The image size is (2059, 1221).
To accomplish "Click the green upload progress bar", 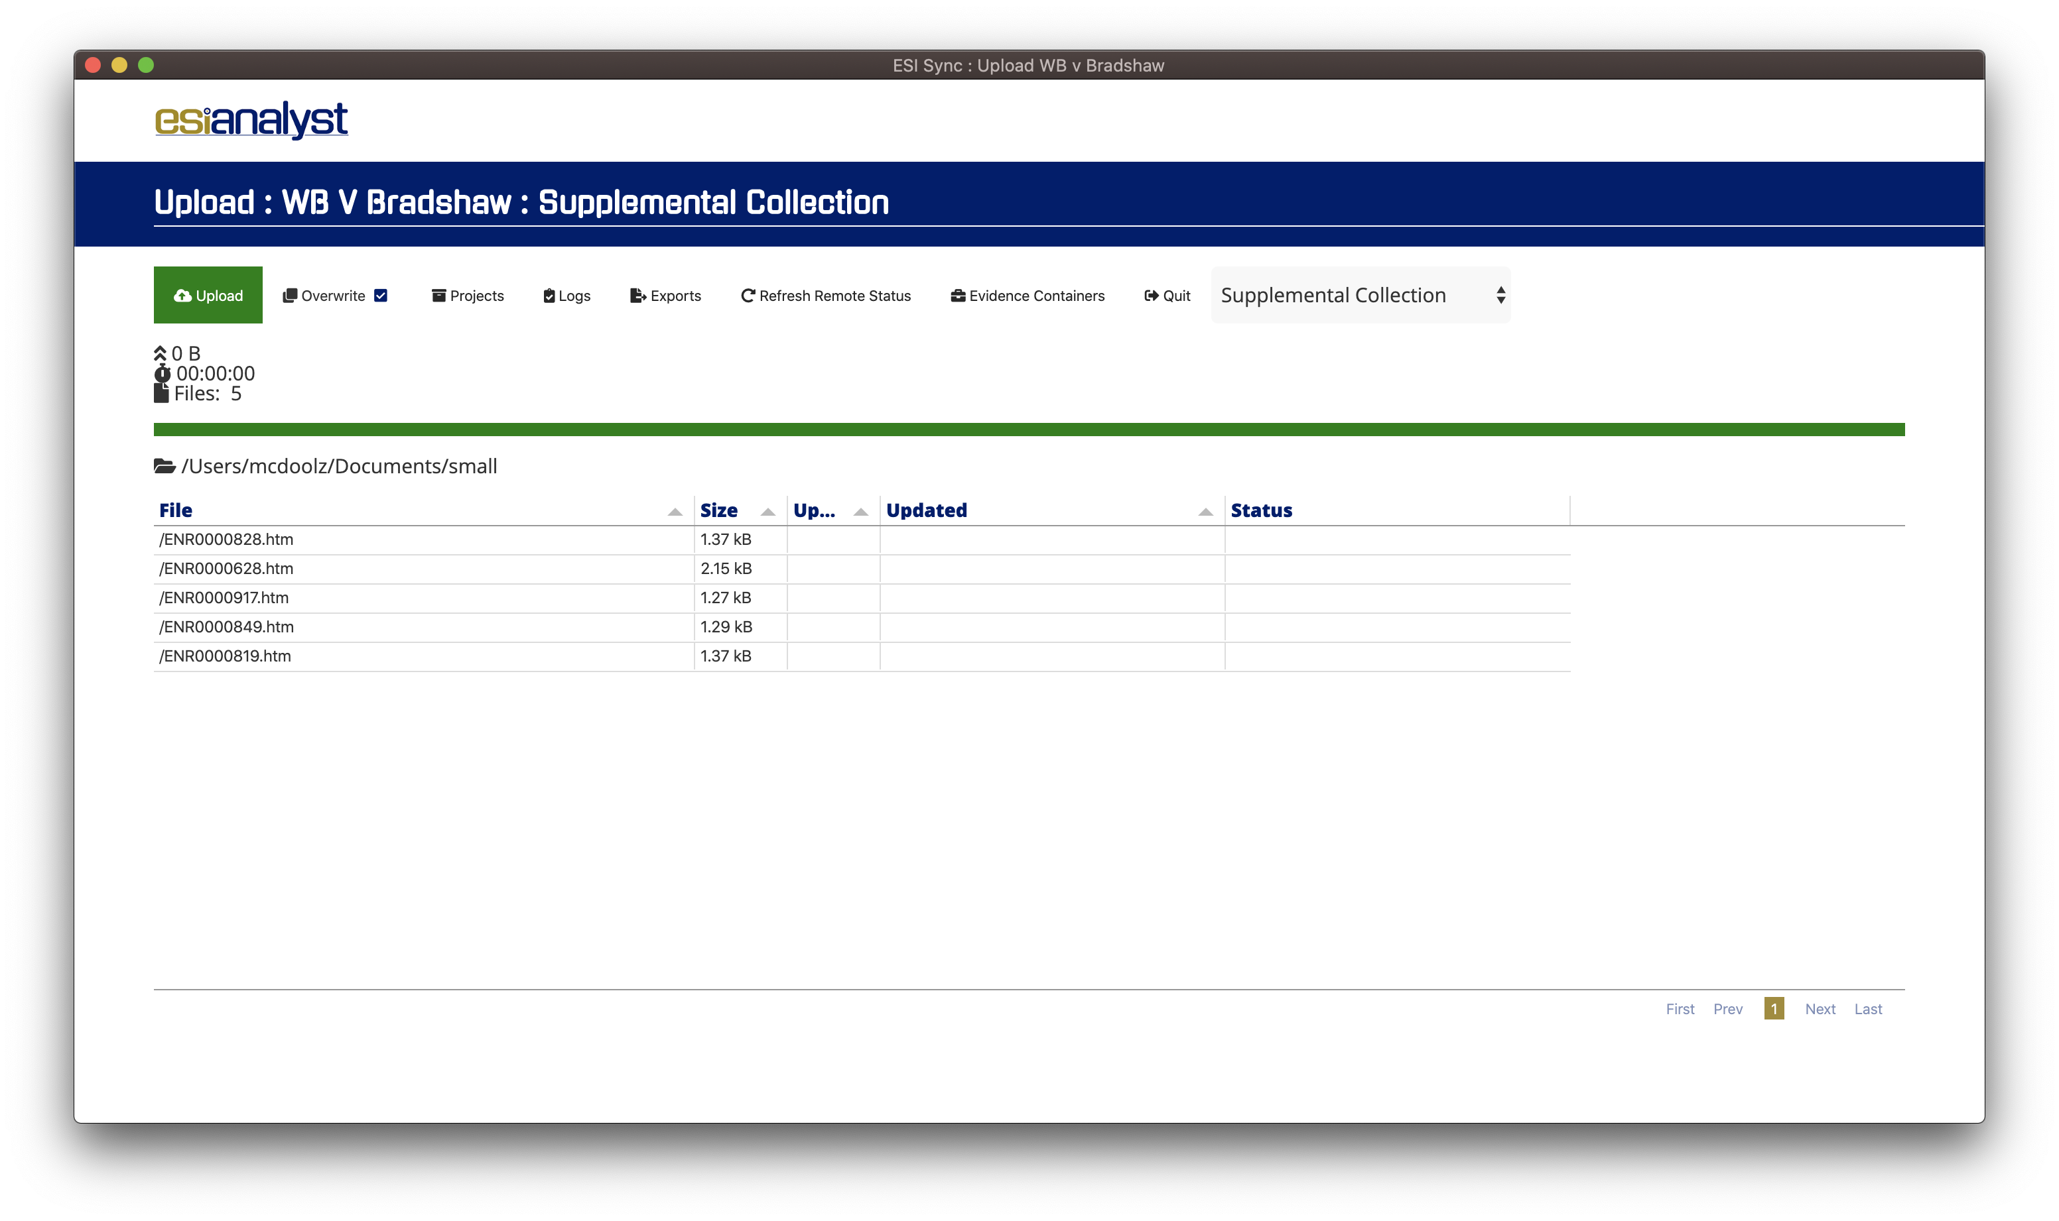I will pos(1029,430).
